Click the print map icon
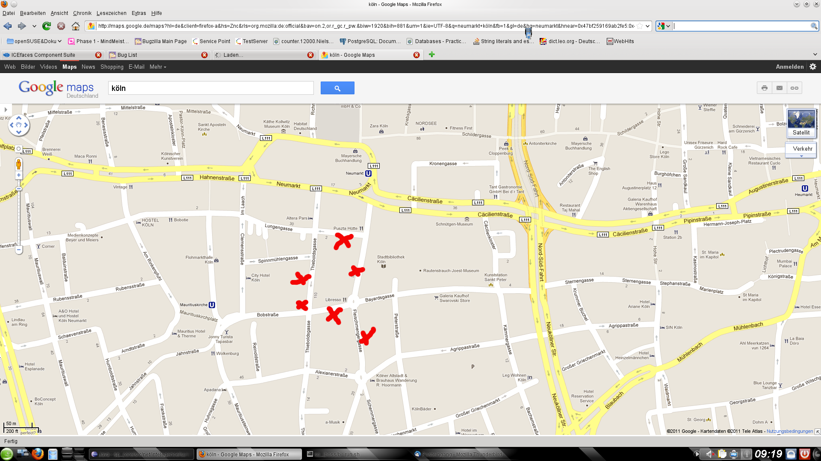 pyautogui.click(x=765, y=88)
